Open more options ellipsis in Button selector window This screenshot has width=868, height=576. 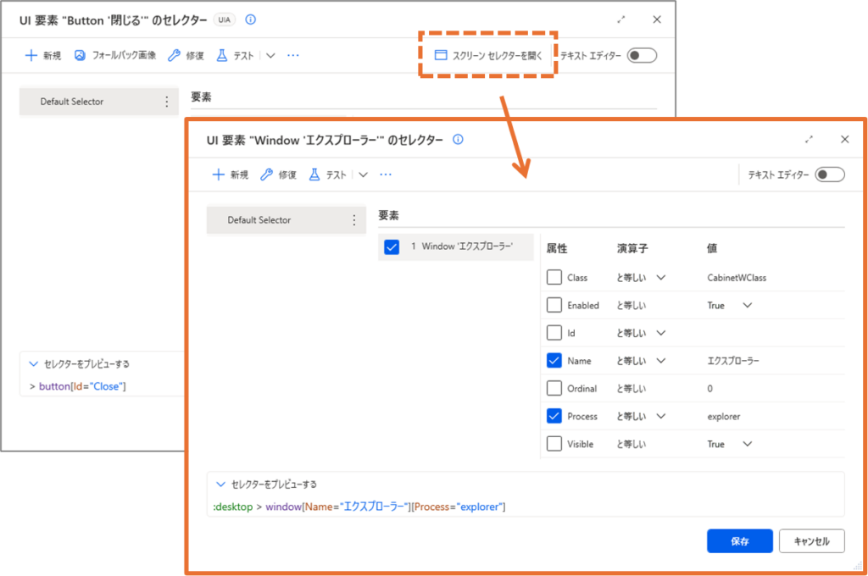tap(293, 55)
